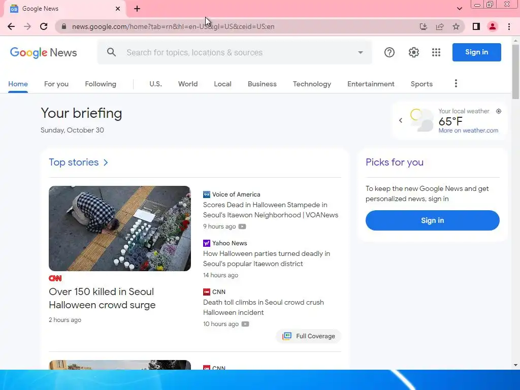
Task: Click the 65°F temperature reading
Action: (450, 121)
